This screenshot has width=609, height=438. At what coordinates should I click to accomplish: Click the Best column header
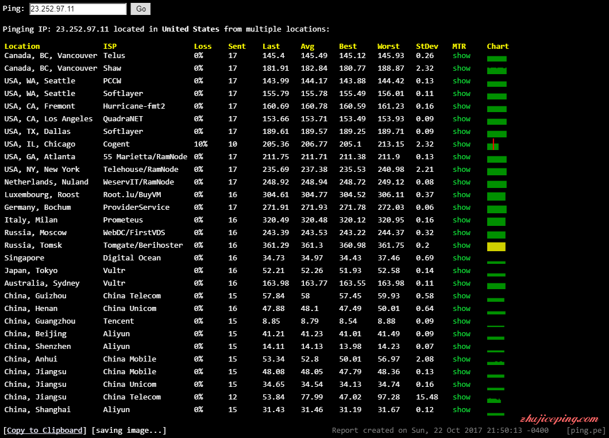pos(348,46)
